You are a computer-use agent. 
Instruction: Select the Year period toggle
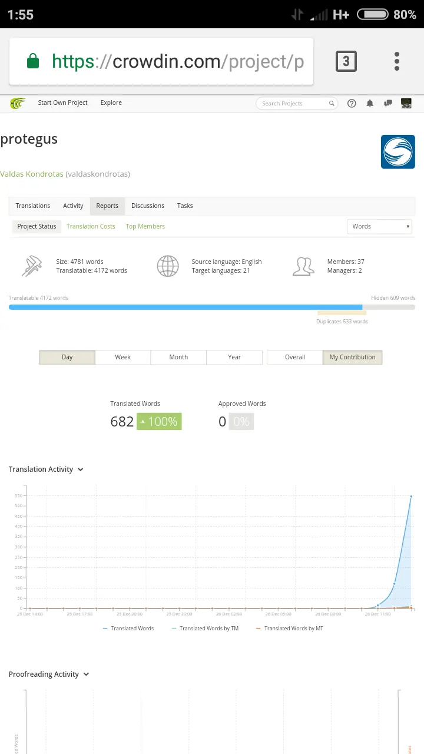234,357
